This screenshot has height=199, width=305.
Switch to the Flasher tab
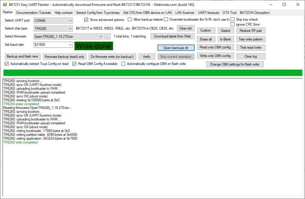(8, 12)
